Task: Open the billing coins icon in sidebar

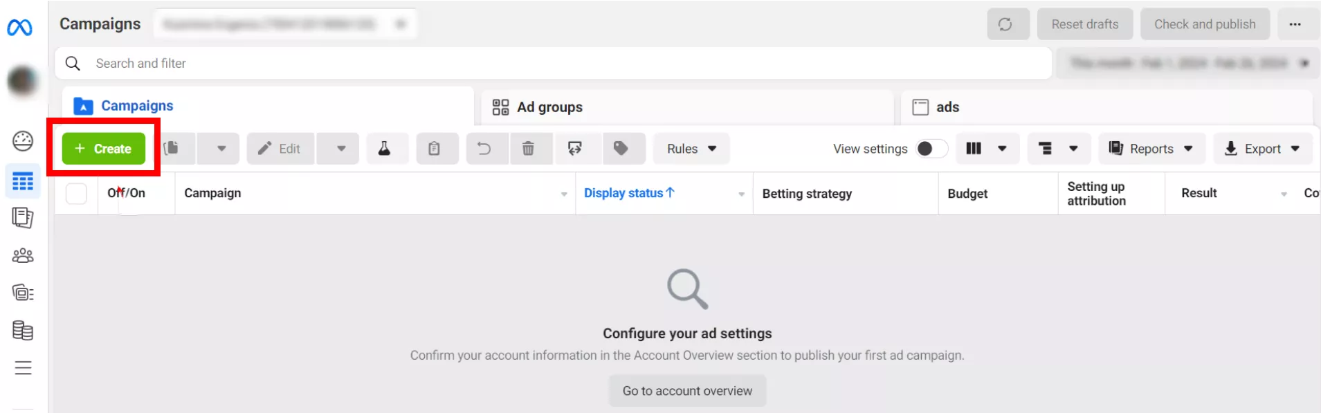Action: pyautogui.click(x=23, y=331)
